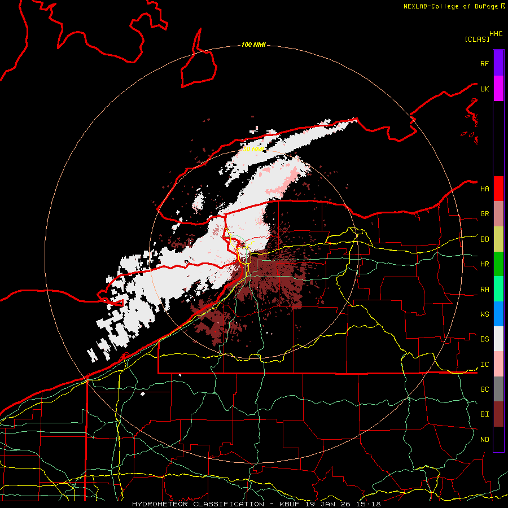This screenshot has width=508, height=508.
Task: Click the GR legend label
Action: click(x=484, y=214)
